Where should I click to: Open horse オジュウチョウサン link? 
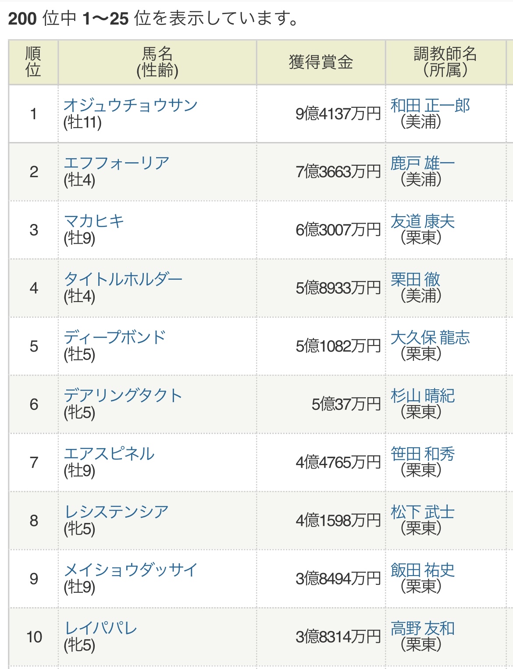[130, 105]
